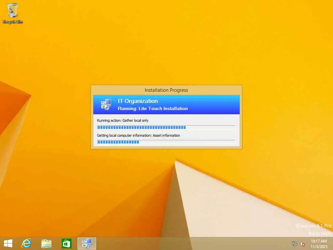Click the network status tray icon

294,243
